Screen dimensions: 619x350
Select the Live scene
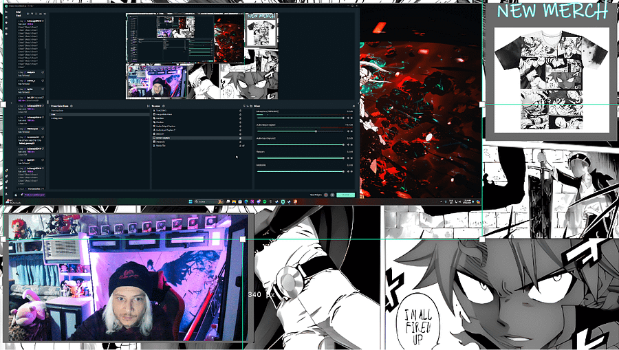98,114
